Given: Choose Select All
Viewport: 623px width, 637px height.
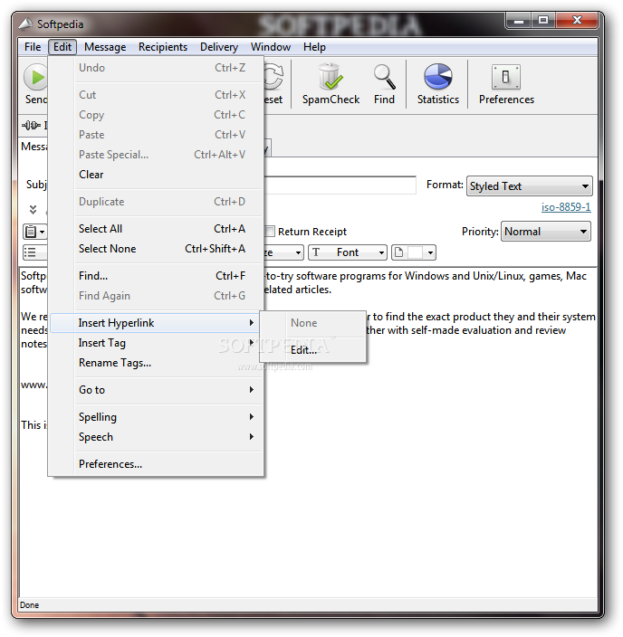Looking at the screenshot, I should (156, 229).
